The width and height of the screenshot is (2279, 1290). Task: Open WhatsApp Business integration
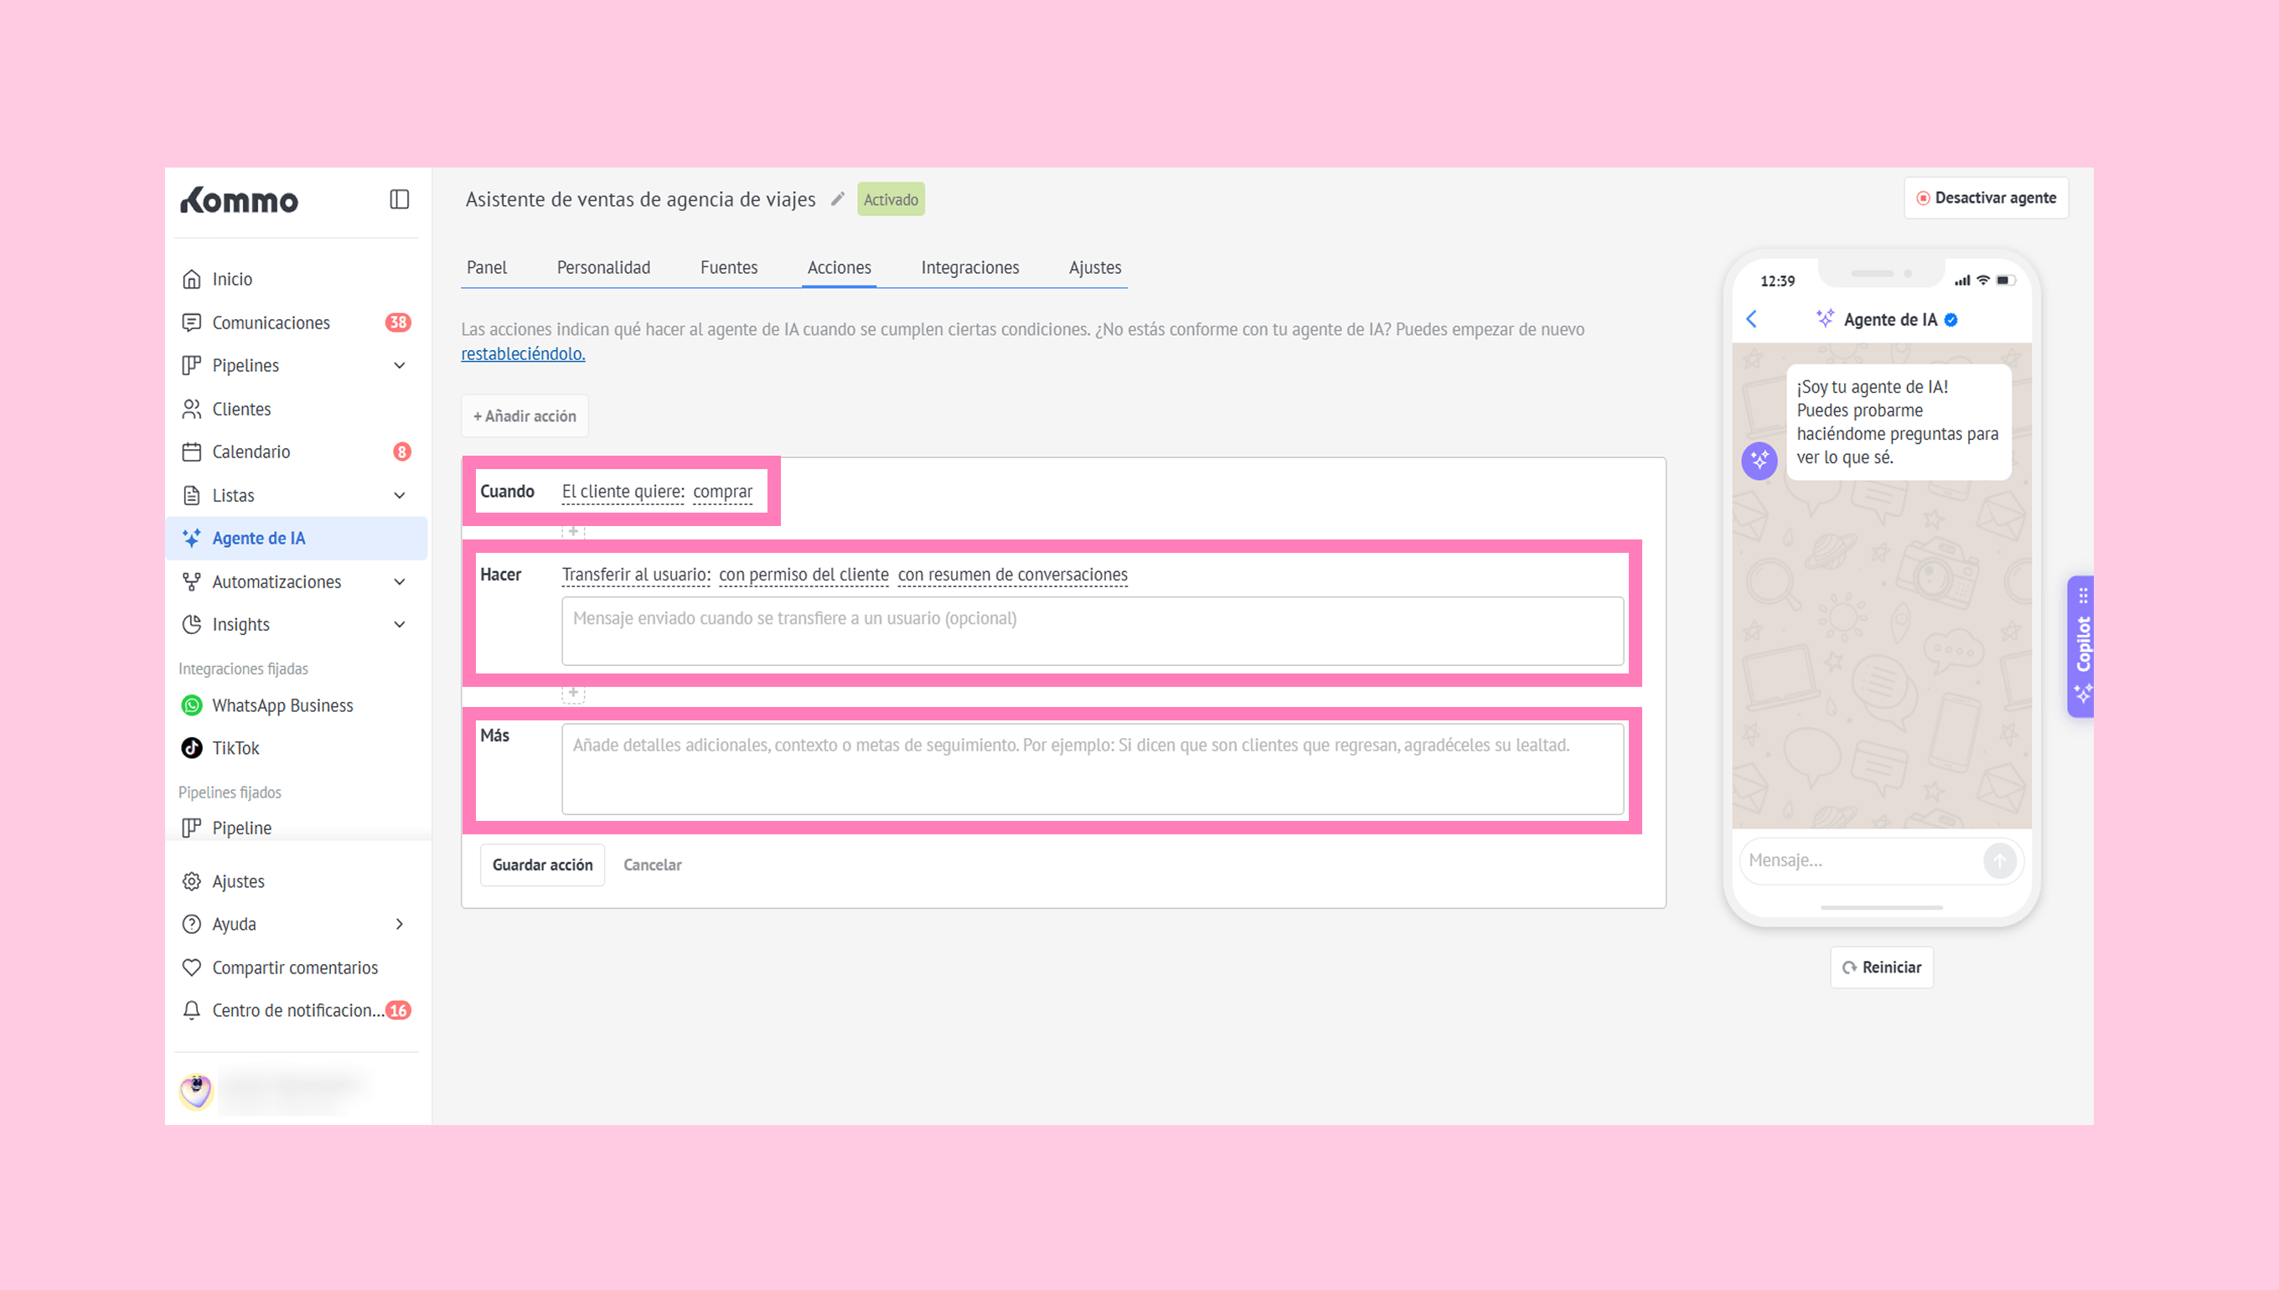coord(282,705)
